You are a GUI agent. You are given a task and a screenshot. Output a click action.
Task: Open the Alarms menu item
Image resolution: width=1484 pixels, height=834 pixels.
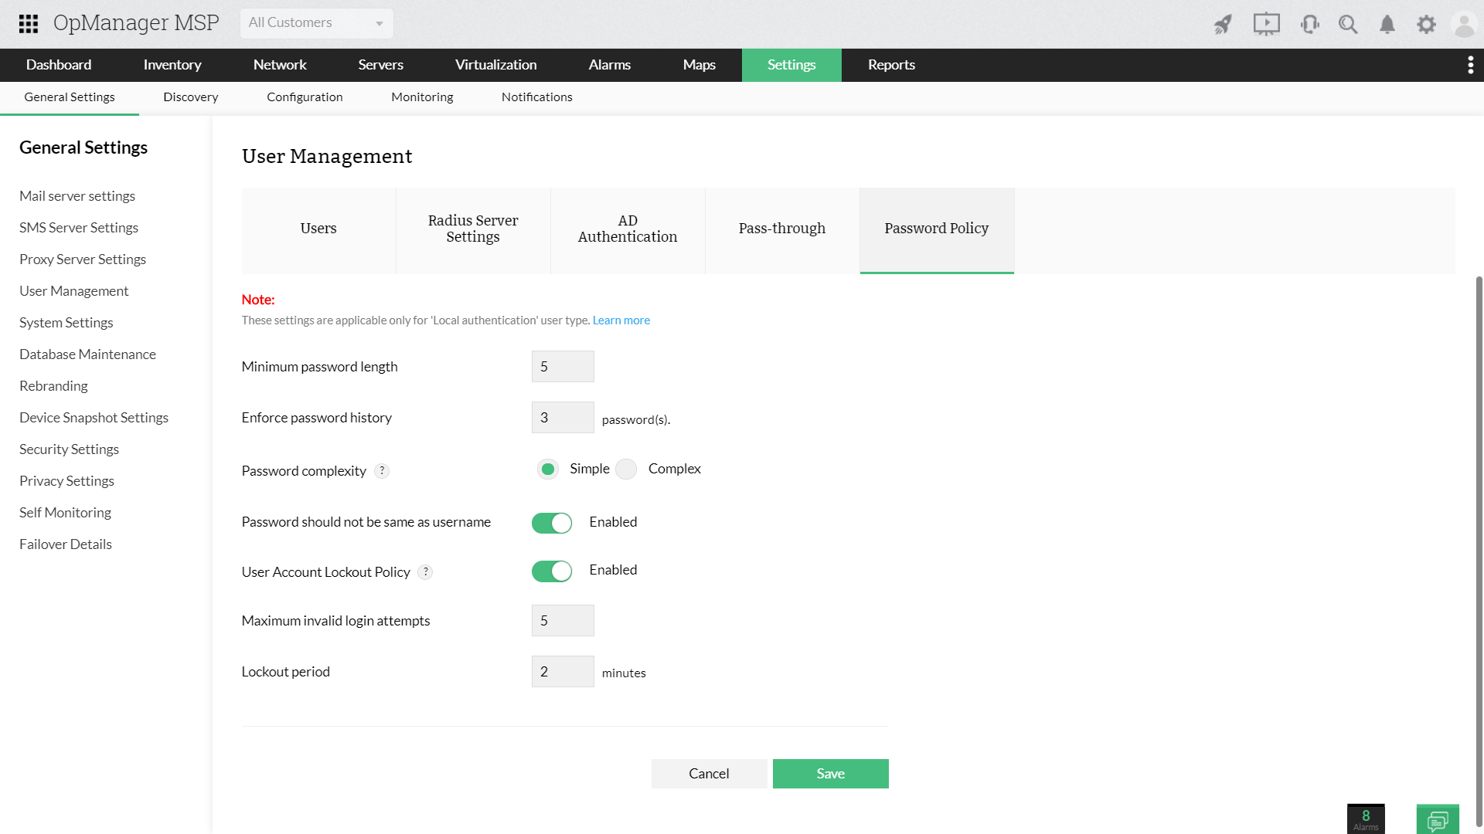609,65
